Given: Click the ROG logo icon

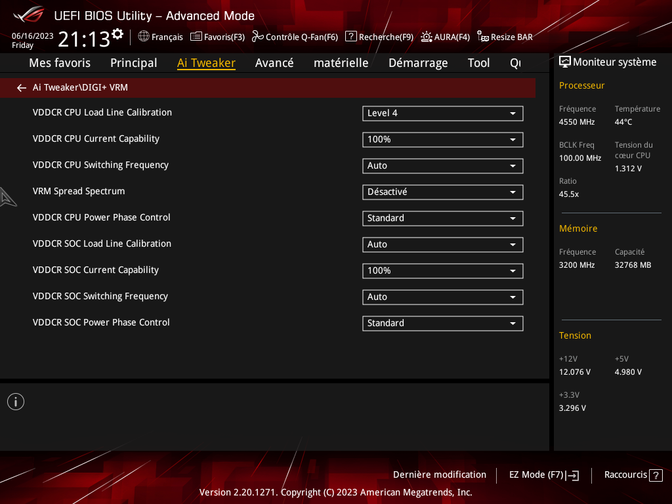Looking at the screenshot, I should coord(29,15).
